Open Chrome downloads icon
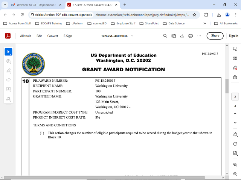This screenshot has width=241, height=180. pos(219,15)
